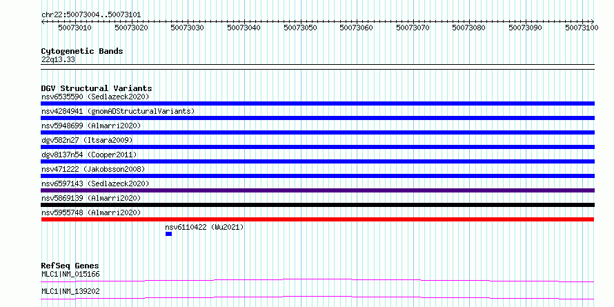Viewport: 614px width, 307px height.
Task: Click ruler position 50073030
Action: pos(188,28)
